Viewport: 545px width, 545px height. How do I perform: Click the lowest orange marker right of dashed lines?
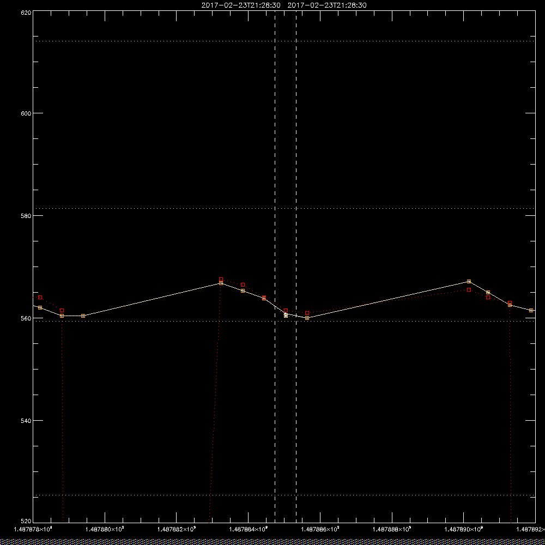point(307,318)
